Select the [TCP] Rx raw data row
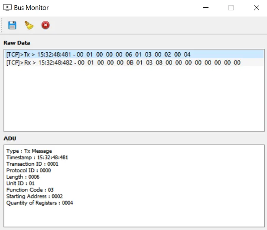 [123, 63]
